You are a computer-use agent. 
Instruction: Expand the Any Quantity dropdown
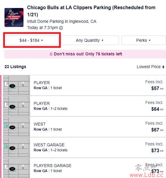(x=90, y=40)
